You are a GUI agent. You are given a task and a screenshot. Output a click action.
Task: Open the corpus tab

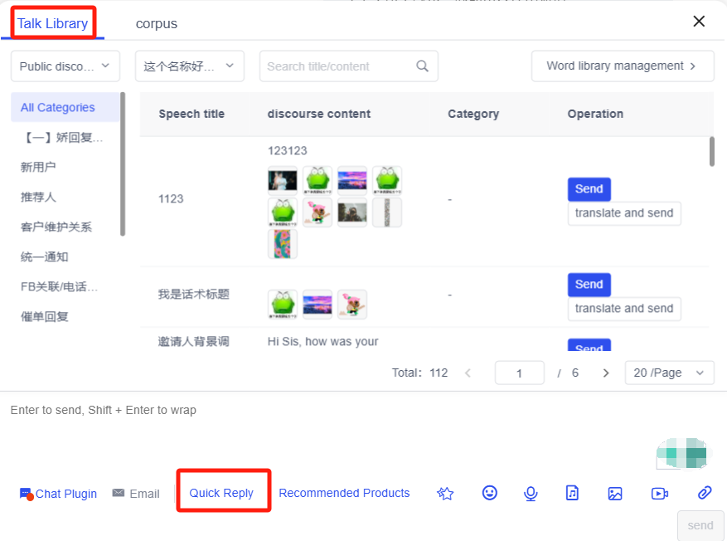[x=156, y=24]
